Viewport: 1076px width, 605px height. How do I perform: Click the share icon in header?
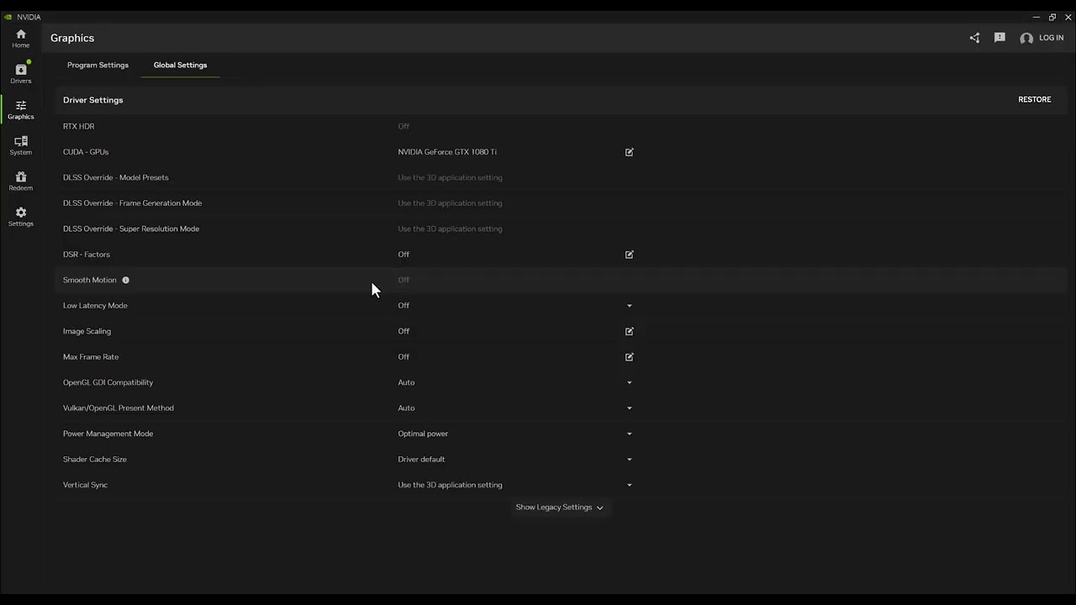974,38
